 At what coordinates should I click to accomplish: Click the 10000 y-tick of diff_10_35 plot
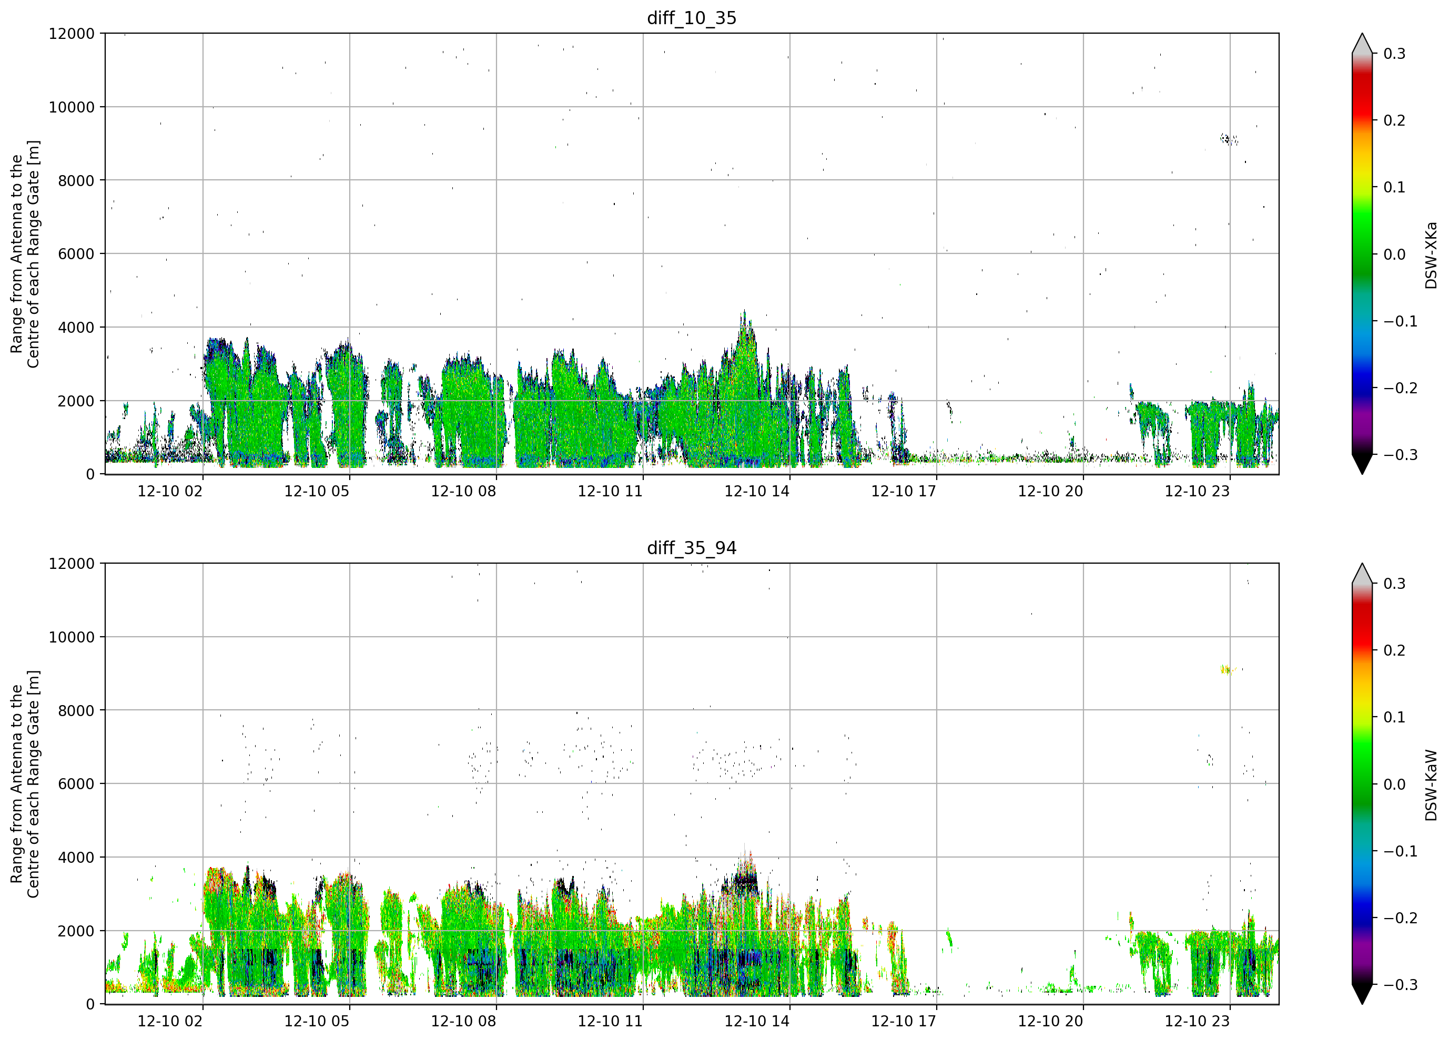click(72, 107)
